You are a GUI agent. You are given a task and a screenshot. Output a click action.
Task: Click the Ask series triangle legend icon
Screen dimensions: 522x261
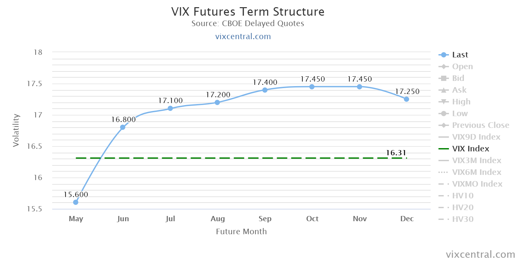(x=443, y=90)
